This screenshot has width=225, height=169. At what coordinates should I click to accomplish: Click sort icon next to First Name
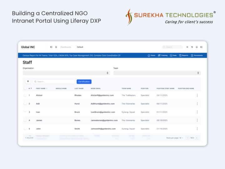pyautogui.click(x=47, y=88)
